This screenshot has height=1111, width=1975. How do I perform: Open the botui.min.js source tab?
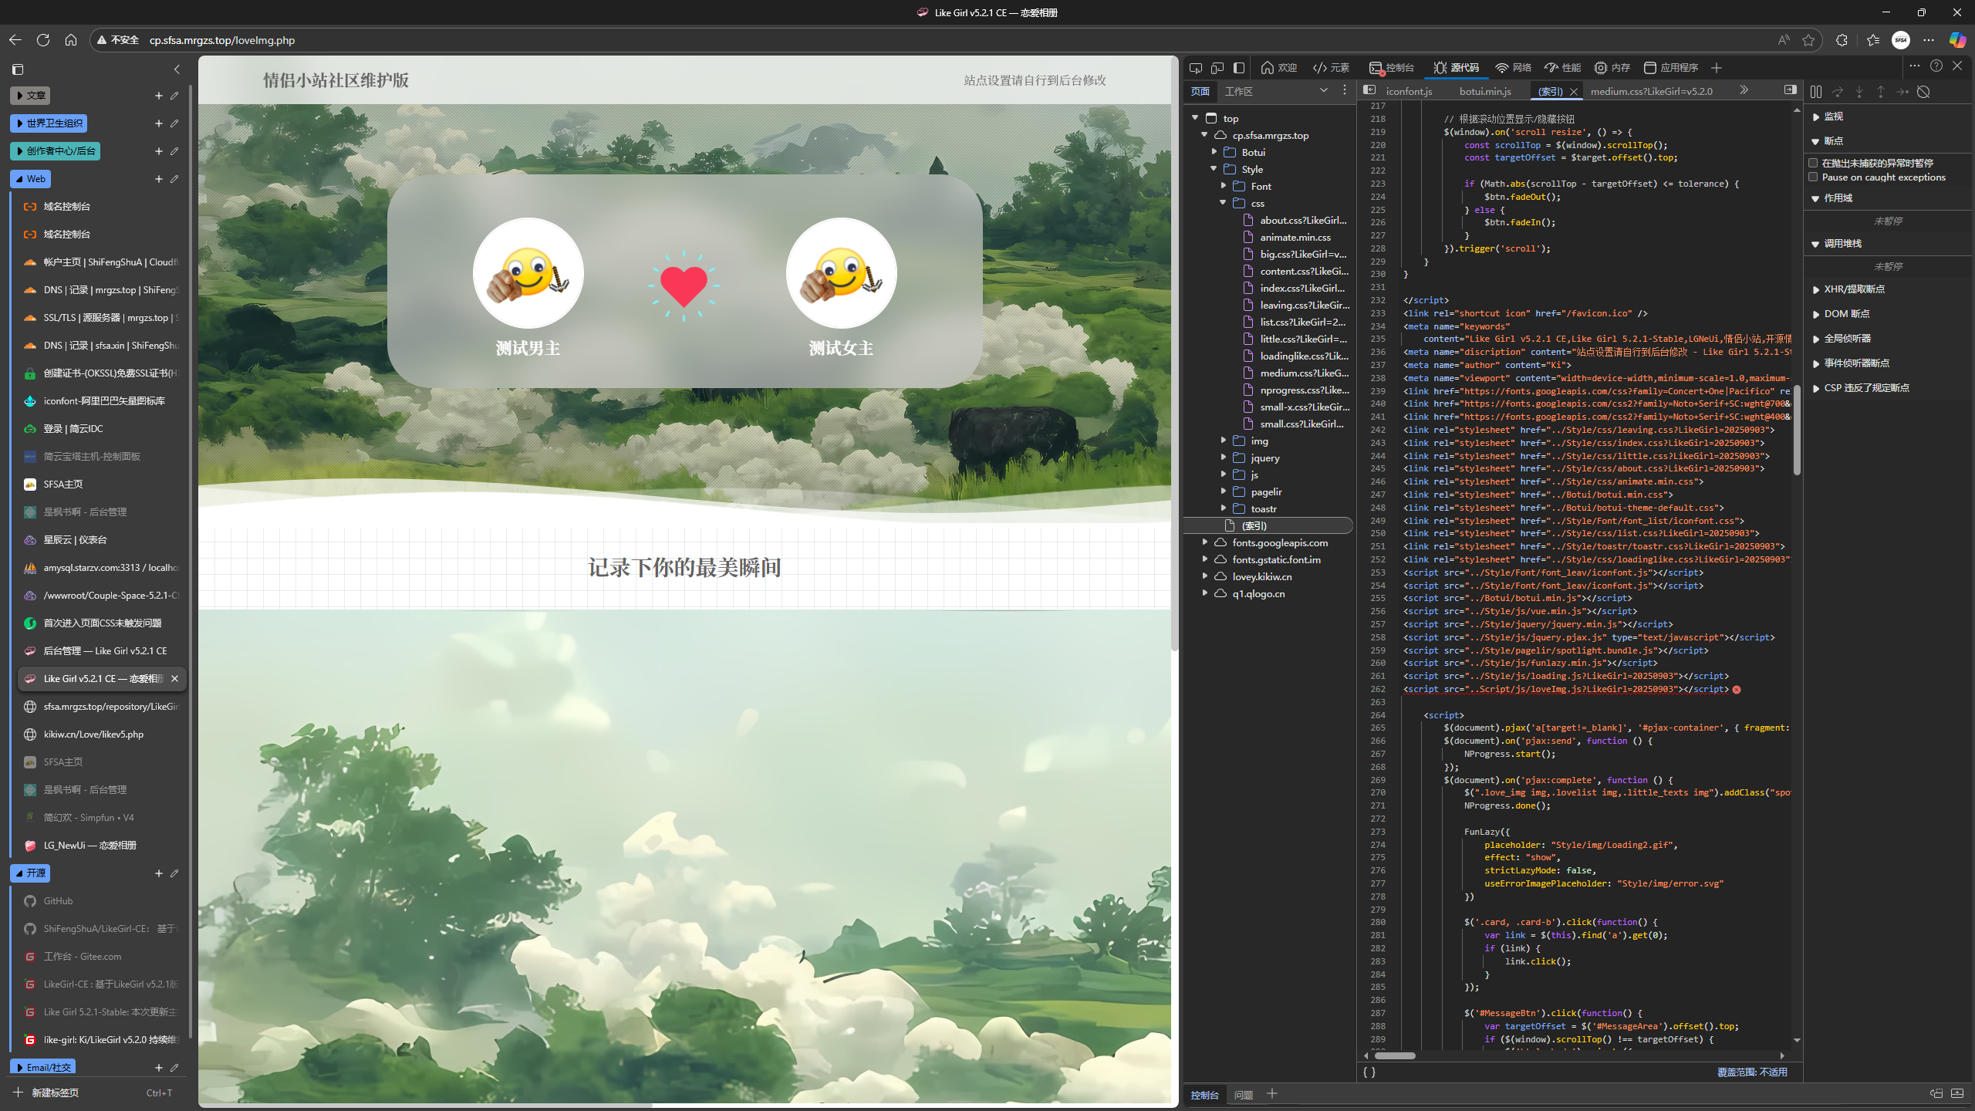pos(1484,91)
